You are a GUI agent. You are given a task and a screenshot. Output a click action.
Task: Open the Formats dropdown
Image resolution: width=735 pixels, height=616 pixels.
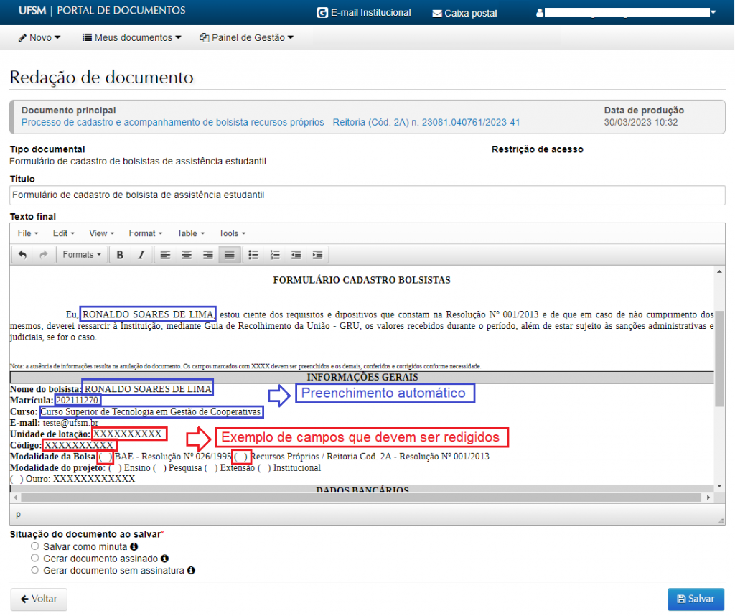click(x=81, y=255)
